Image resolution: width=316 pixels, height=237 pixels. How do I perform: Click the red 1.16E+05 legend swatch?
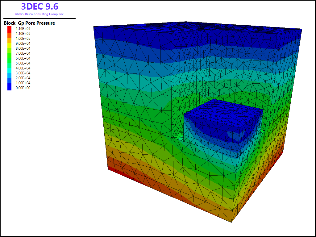click(x=9, y=28)
